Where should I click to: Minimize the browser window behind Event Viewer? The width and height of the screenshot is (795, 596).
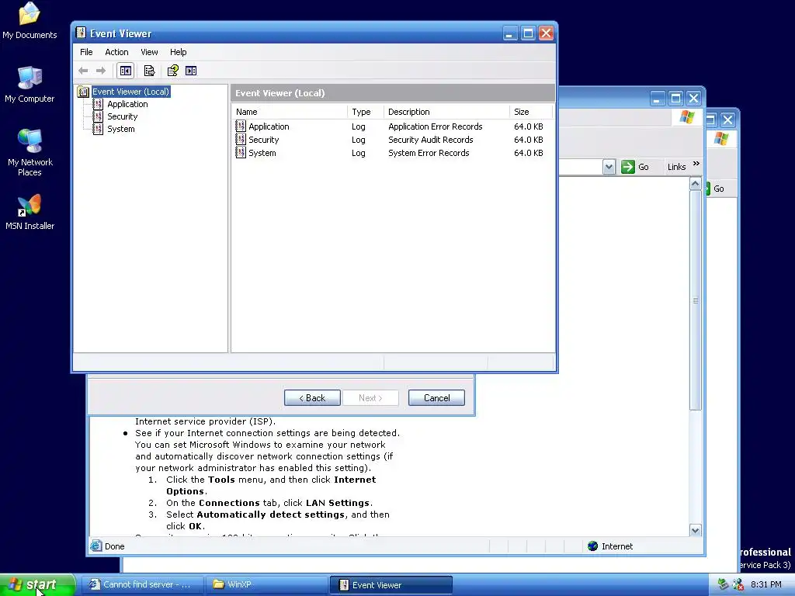658,98
